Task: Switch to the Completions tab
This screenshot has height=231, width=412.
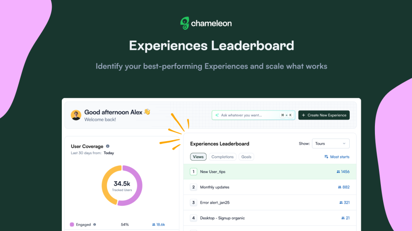Action: point(222,157)
